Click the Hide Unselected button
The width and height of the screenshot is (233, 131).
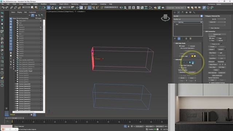tap(217, 76)
